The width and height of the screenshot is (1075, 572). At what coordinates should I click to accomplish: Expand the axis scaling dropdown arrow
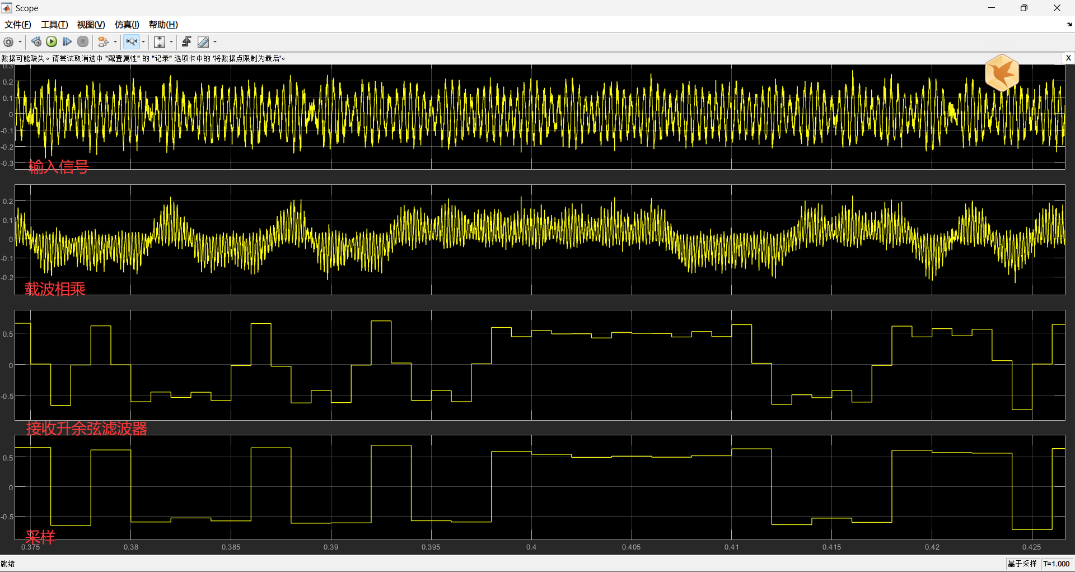coord(171,42)
